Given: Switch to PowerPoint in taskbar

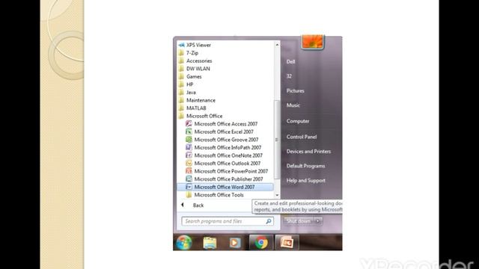Looking at the screenshot, I should (287, 243).
